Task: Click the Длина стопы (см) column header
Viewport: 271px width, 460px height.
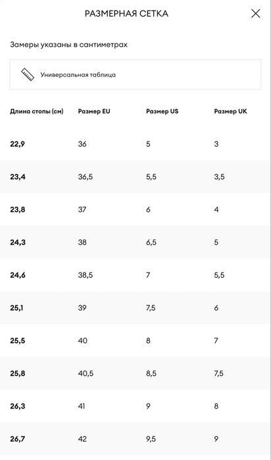Action: click(x=37, y=111)
